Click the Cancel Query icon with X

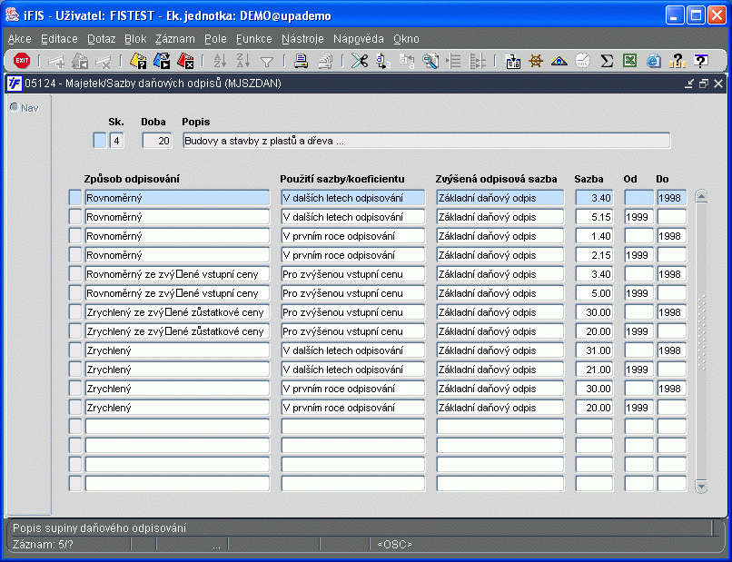[x=185, y=61]
